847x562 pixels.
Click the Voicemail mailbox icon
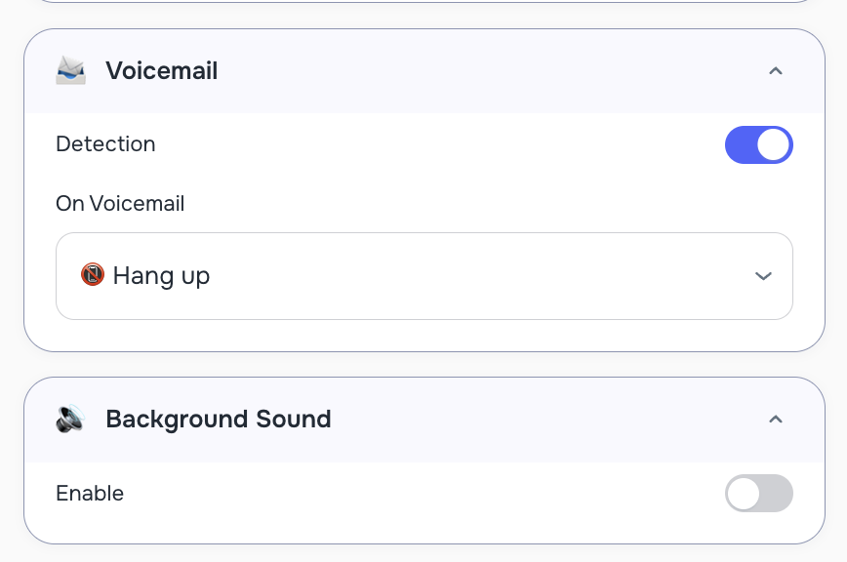click(x=70, y=70)
